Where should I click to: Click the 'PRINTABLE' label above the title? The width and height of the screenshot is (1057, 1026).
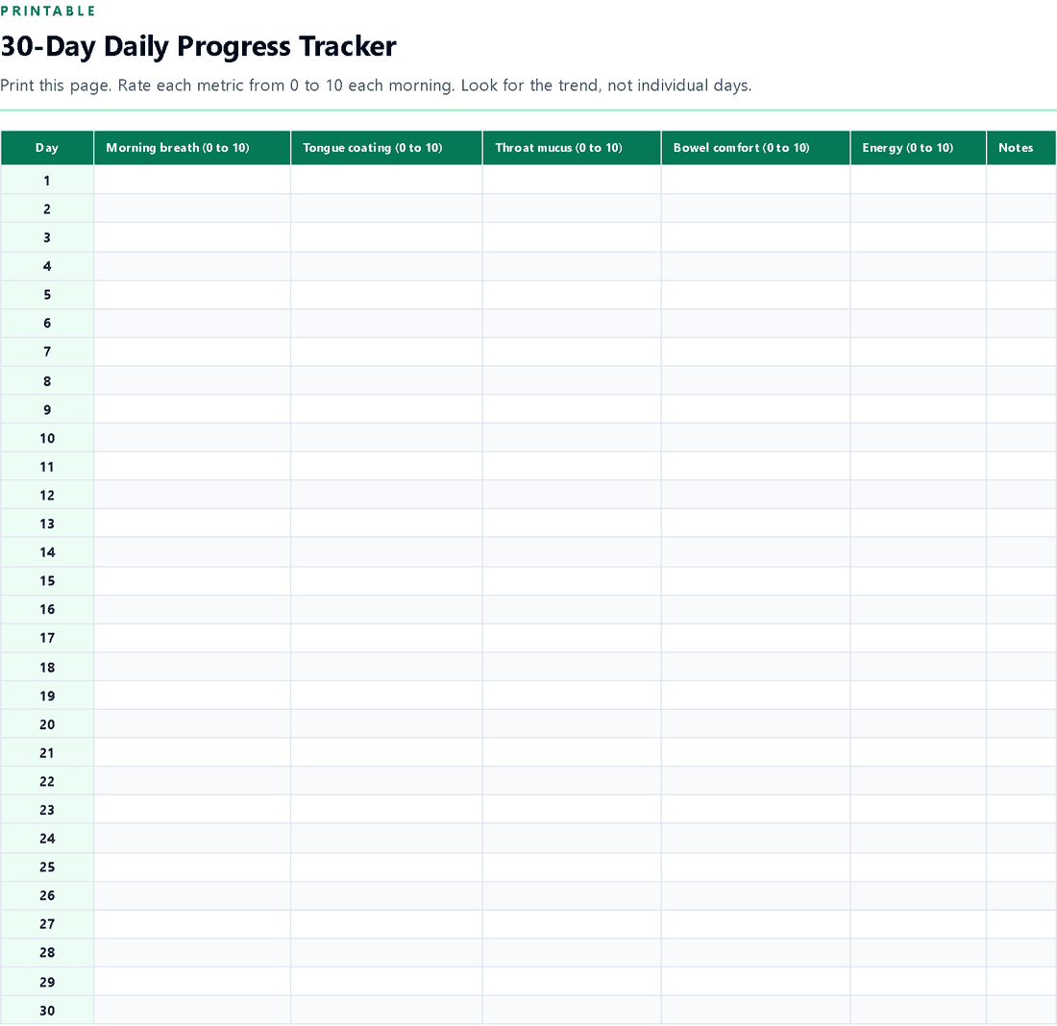pyautogui.click(x=48, y=11)
